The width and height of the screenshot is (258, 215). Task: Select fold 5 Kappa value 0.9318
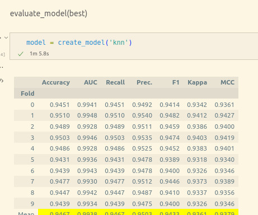[x=197, y=160]
